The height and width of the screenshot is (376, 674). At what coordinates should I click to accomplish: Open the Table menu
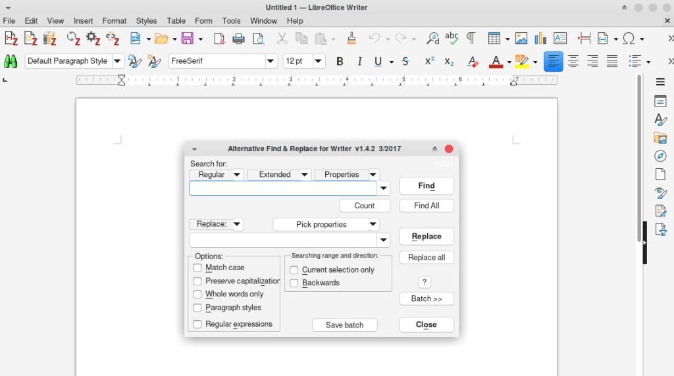click(176, 20)
